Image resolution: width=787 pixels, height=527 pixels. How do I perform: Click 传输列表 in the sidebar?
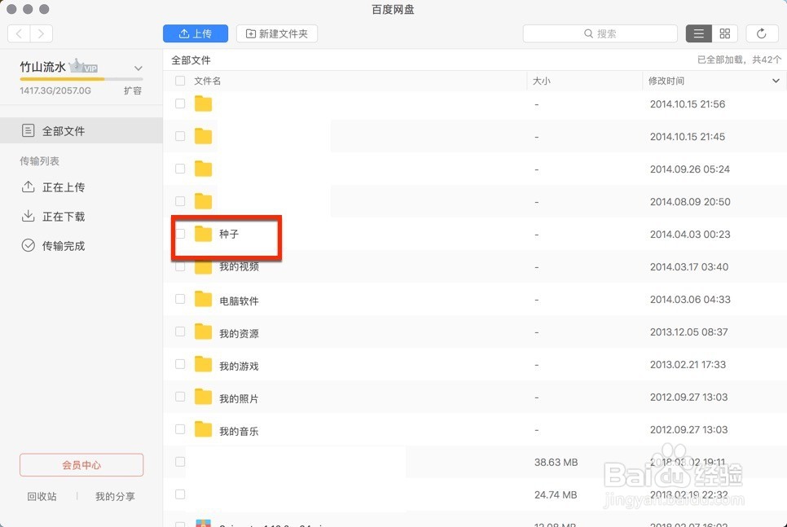pos(38,160)
